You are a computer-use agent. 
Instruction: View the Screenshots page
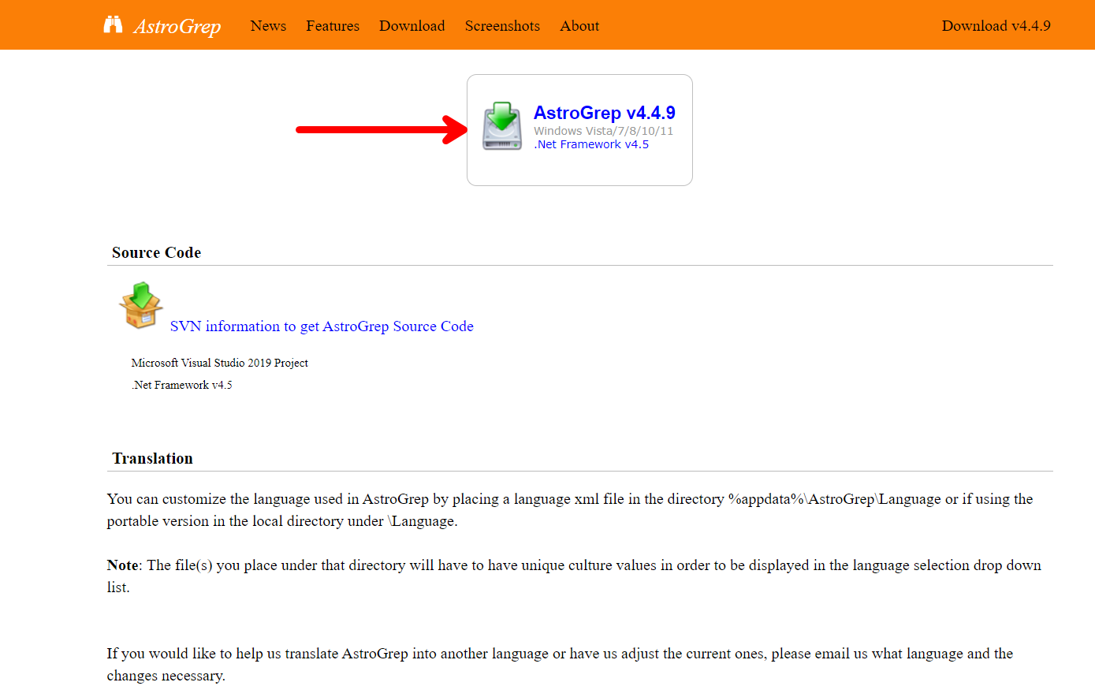click(502, 26)
